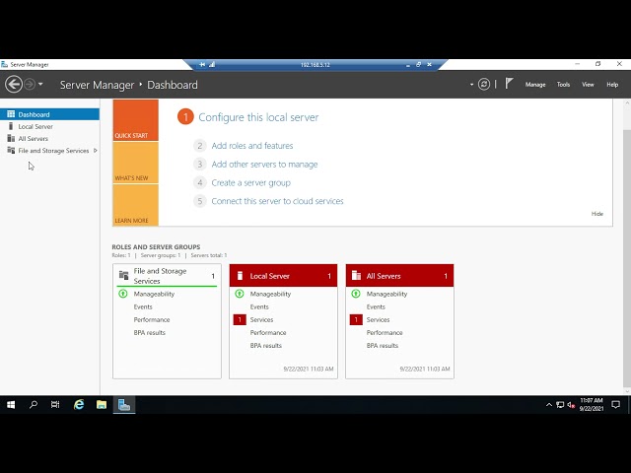Refresh the Server Manager dashboard
631x473 pixels.
pyautogui.click(x=484, y=85)
